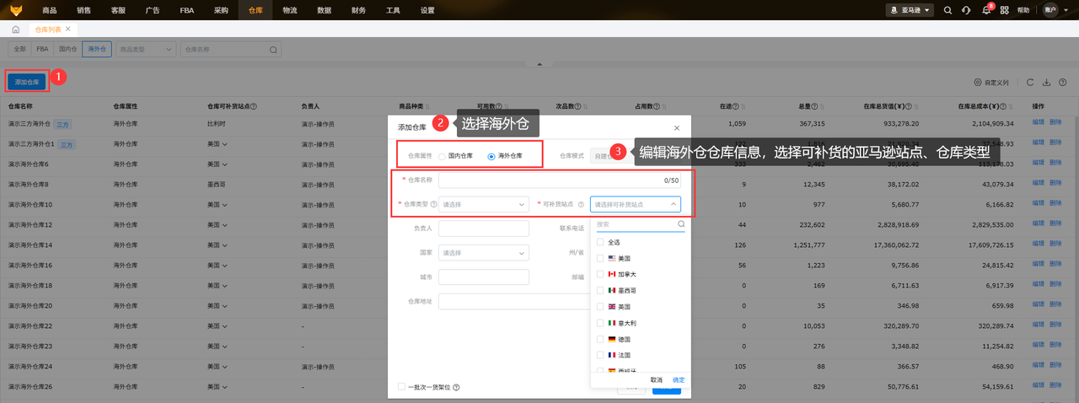This screenshot has height=403, width=1079.
Task: Open notifications bell icon
Action: coord(985,11)
